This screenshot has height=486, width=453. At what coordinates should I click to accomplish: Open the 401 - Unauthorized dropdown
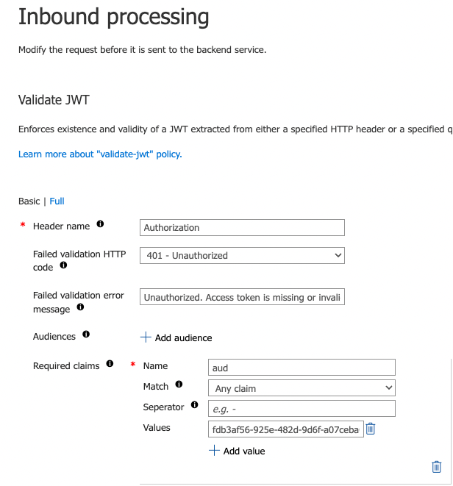coord(242,255)
